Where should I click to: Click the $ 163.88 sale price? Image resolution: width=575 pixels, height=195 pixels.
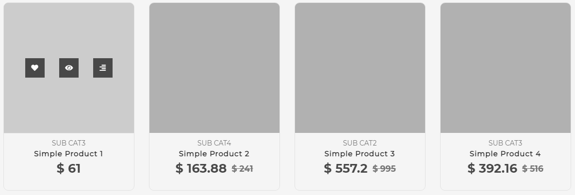[201, 169]
